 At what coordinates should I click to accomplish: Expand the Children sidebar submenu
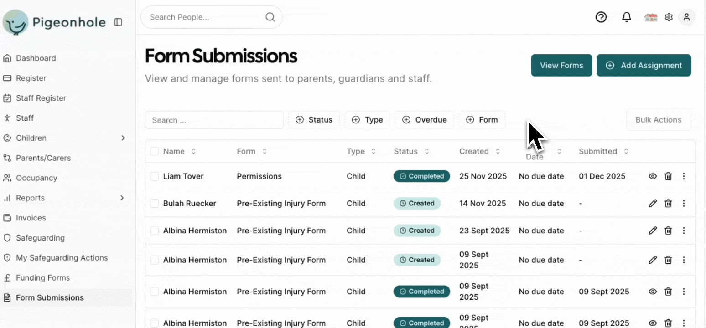pyautogui.click(x=123, y=138)
